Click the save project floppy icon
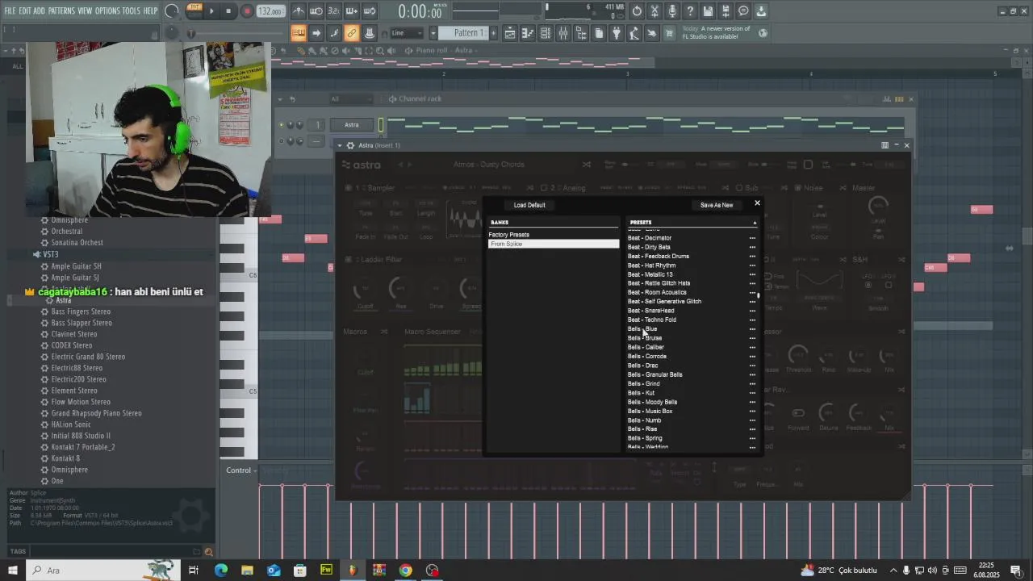Screen dimensions: 1033x581 (x=708, y=11)
